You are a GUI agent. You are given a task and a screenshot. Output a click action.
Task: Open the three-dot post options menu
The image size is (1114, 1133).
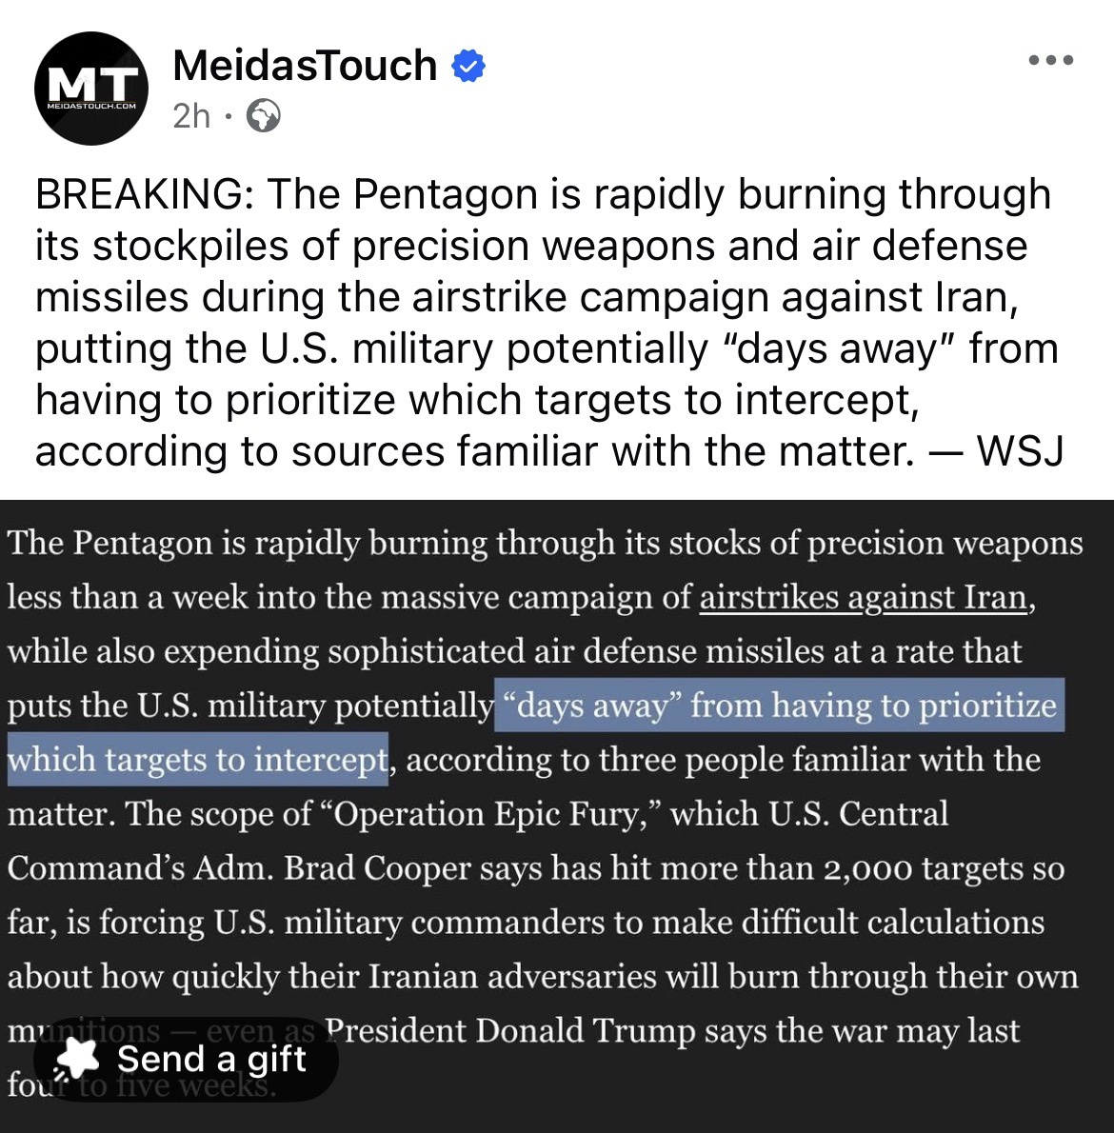(x=1051, y=61)
